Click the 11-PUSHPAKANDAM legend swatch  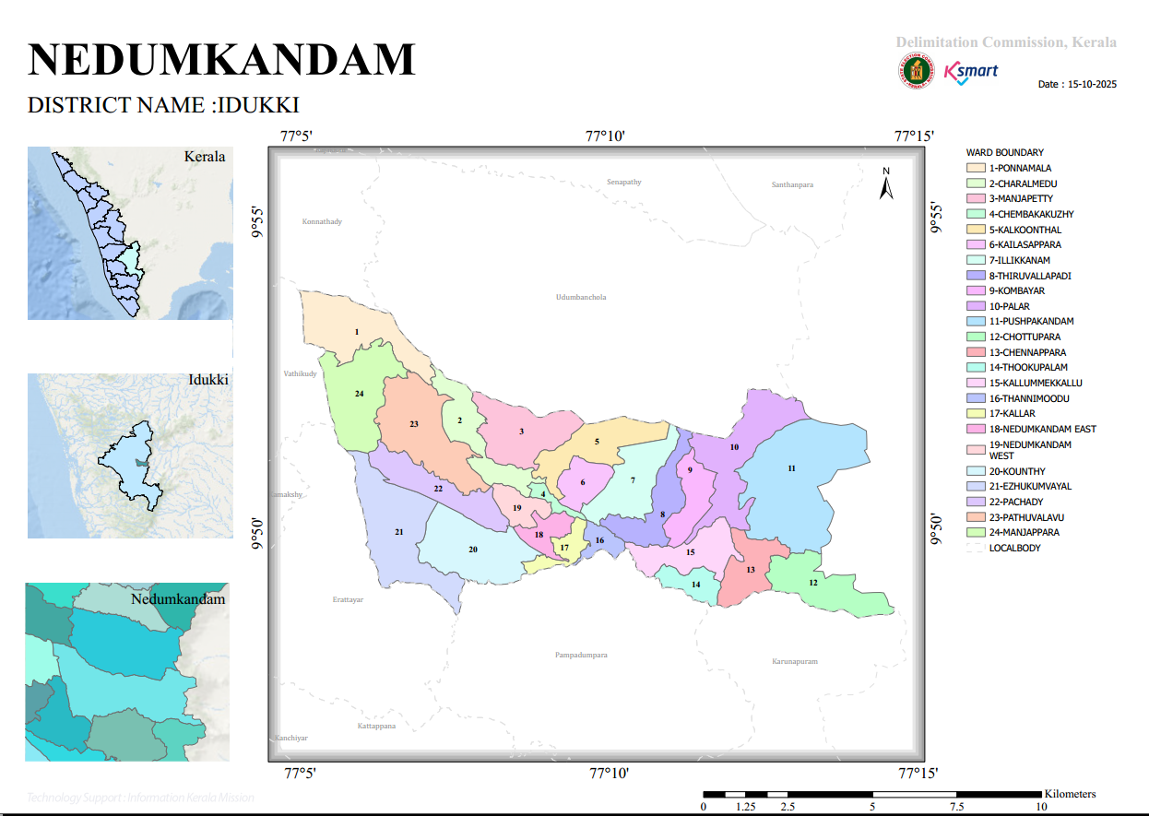[x=976, y=322]
